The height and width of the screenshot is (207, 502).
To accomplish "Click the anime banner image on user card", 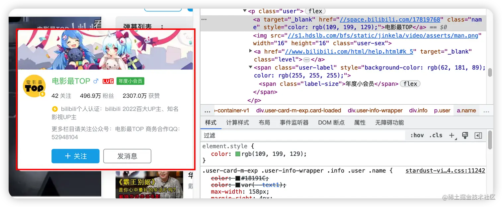I will pyautogui.click(x=105, y=50).
